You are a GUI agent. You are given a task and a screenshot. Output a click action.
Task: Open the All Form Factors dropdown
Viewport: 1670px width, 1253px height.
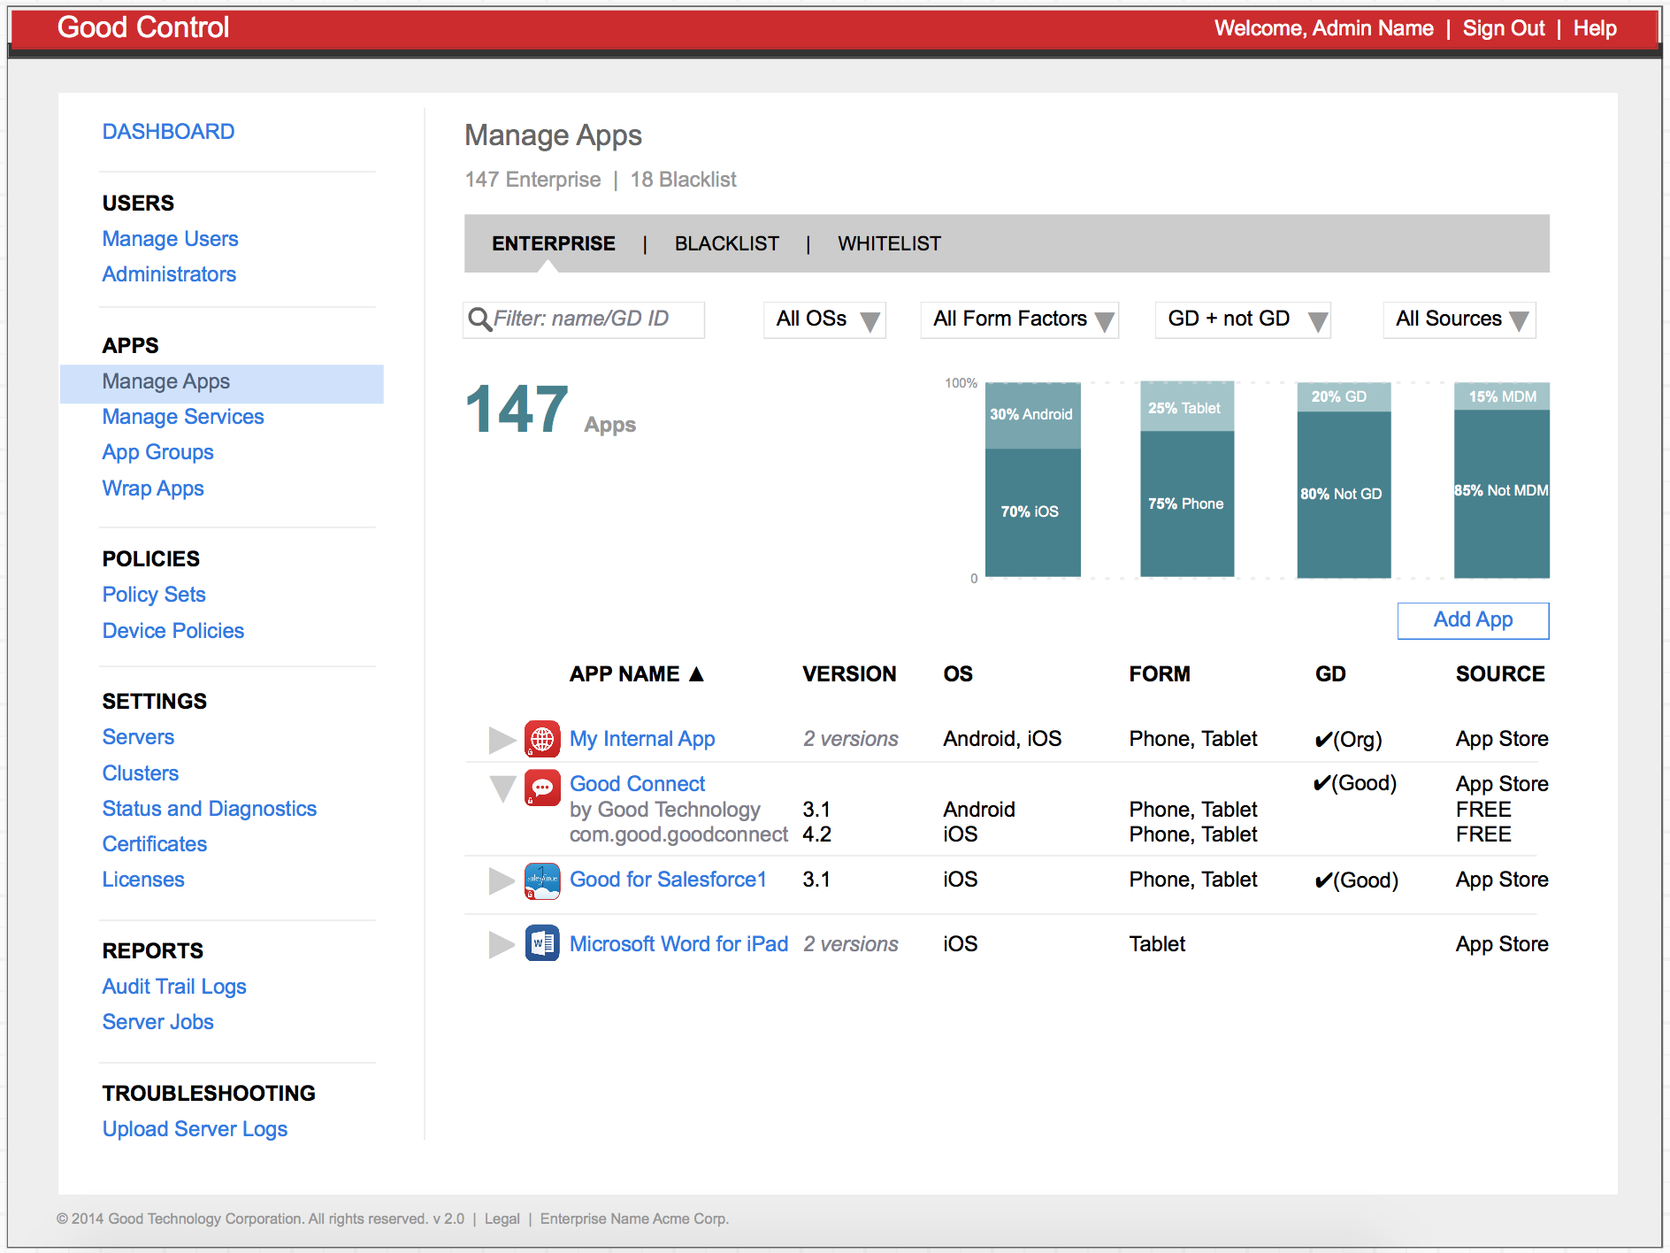tap(1020, 319)
